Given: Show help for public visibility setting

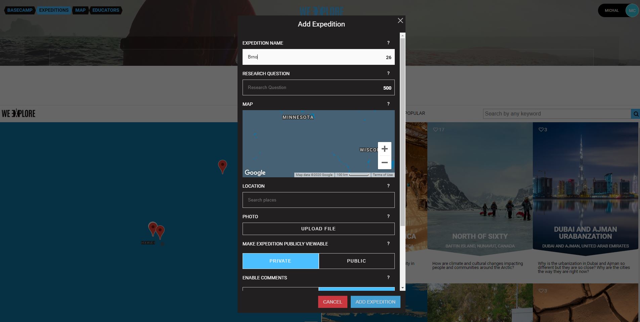Looking at the screenshot, I should click(x=388, y=243).
